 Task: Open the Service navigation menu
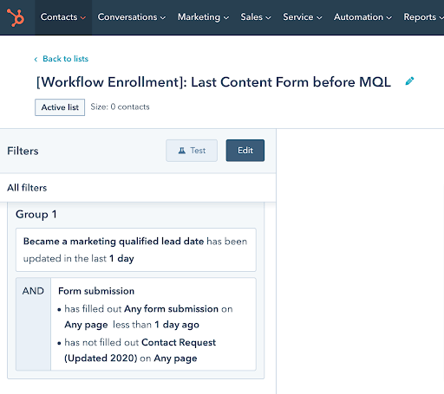[x=302, y=17]
